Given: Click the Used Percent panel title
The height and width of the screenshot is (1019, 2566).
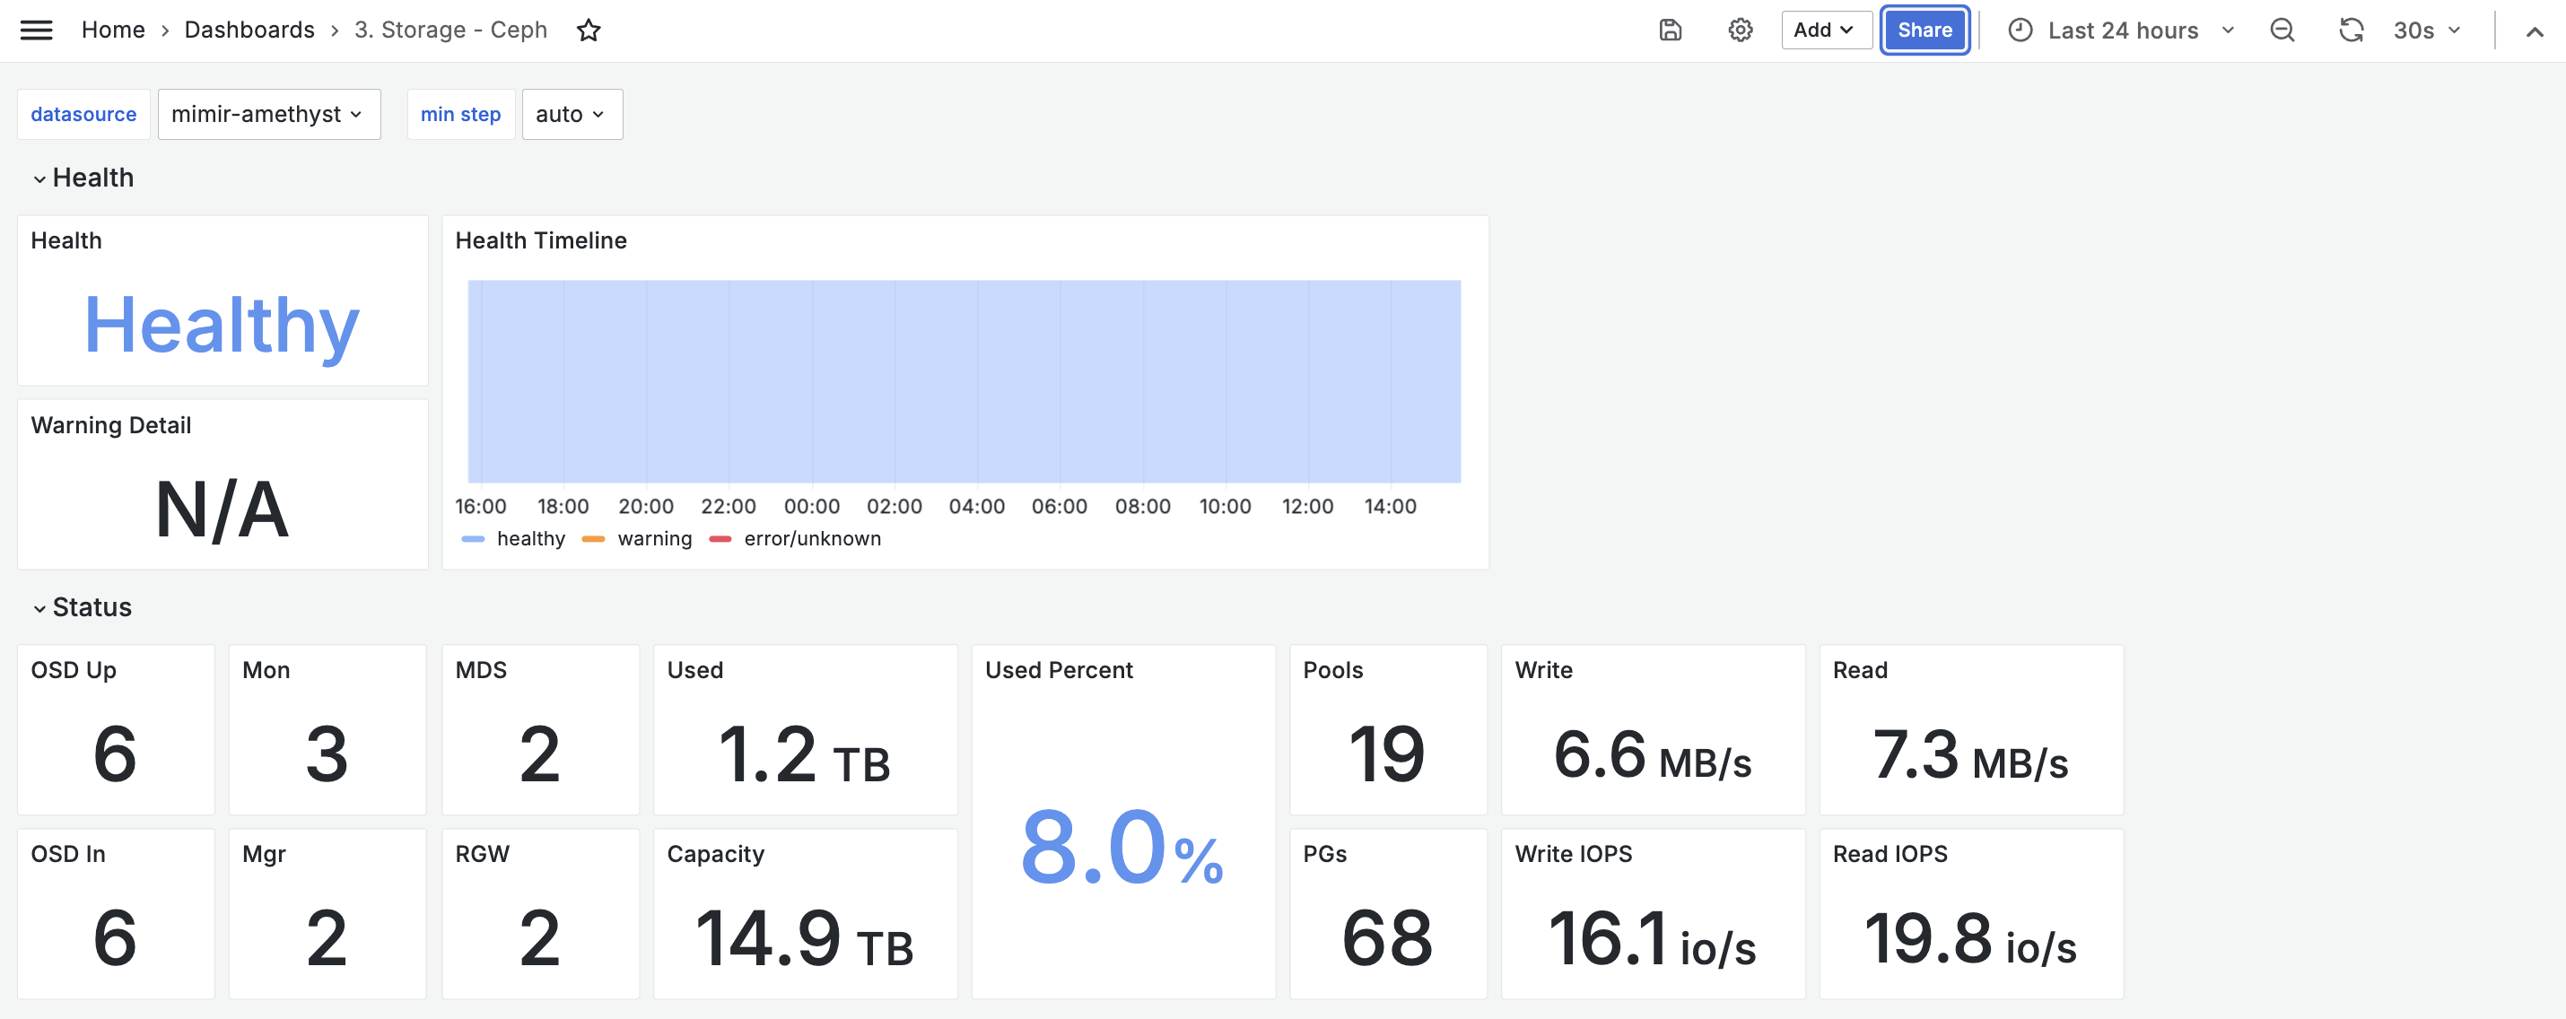Looking at the screenshot, I should (1059, 670).
